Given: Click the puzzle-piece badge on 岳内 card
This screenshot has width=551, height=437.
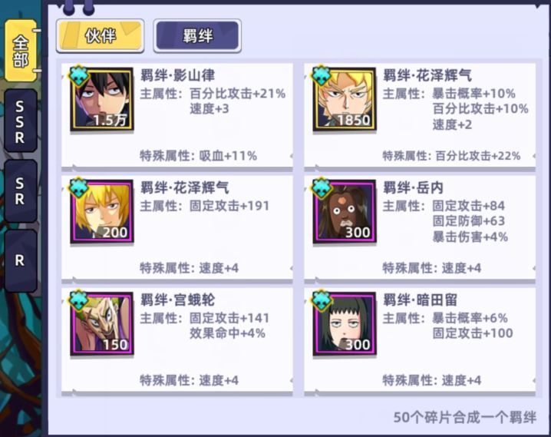Looking at the screenshot, I should [x=322, y=187].
